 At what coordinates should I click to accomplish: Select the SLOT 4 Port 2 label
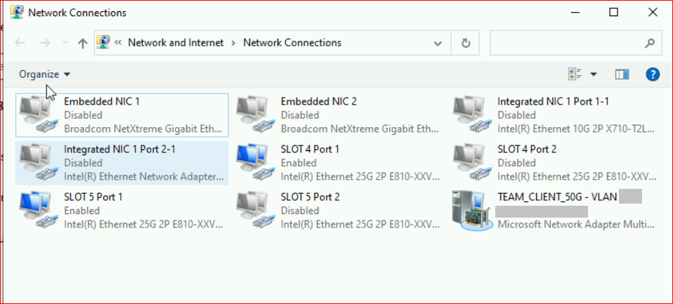527,149
